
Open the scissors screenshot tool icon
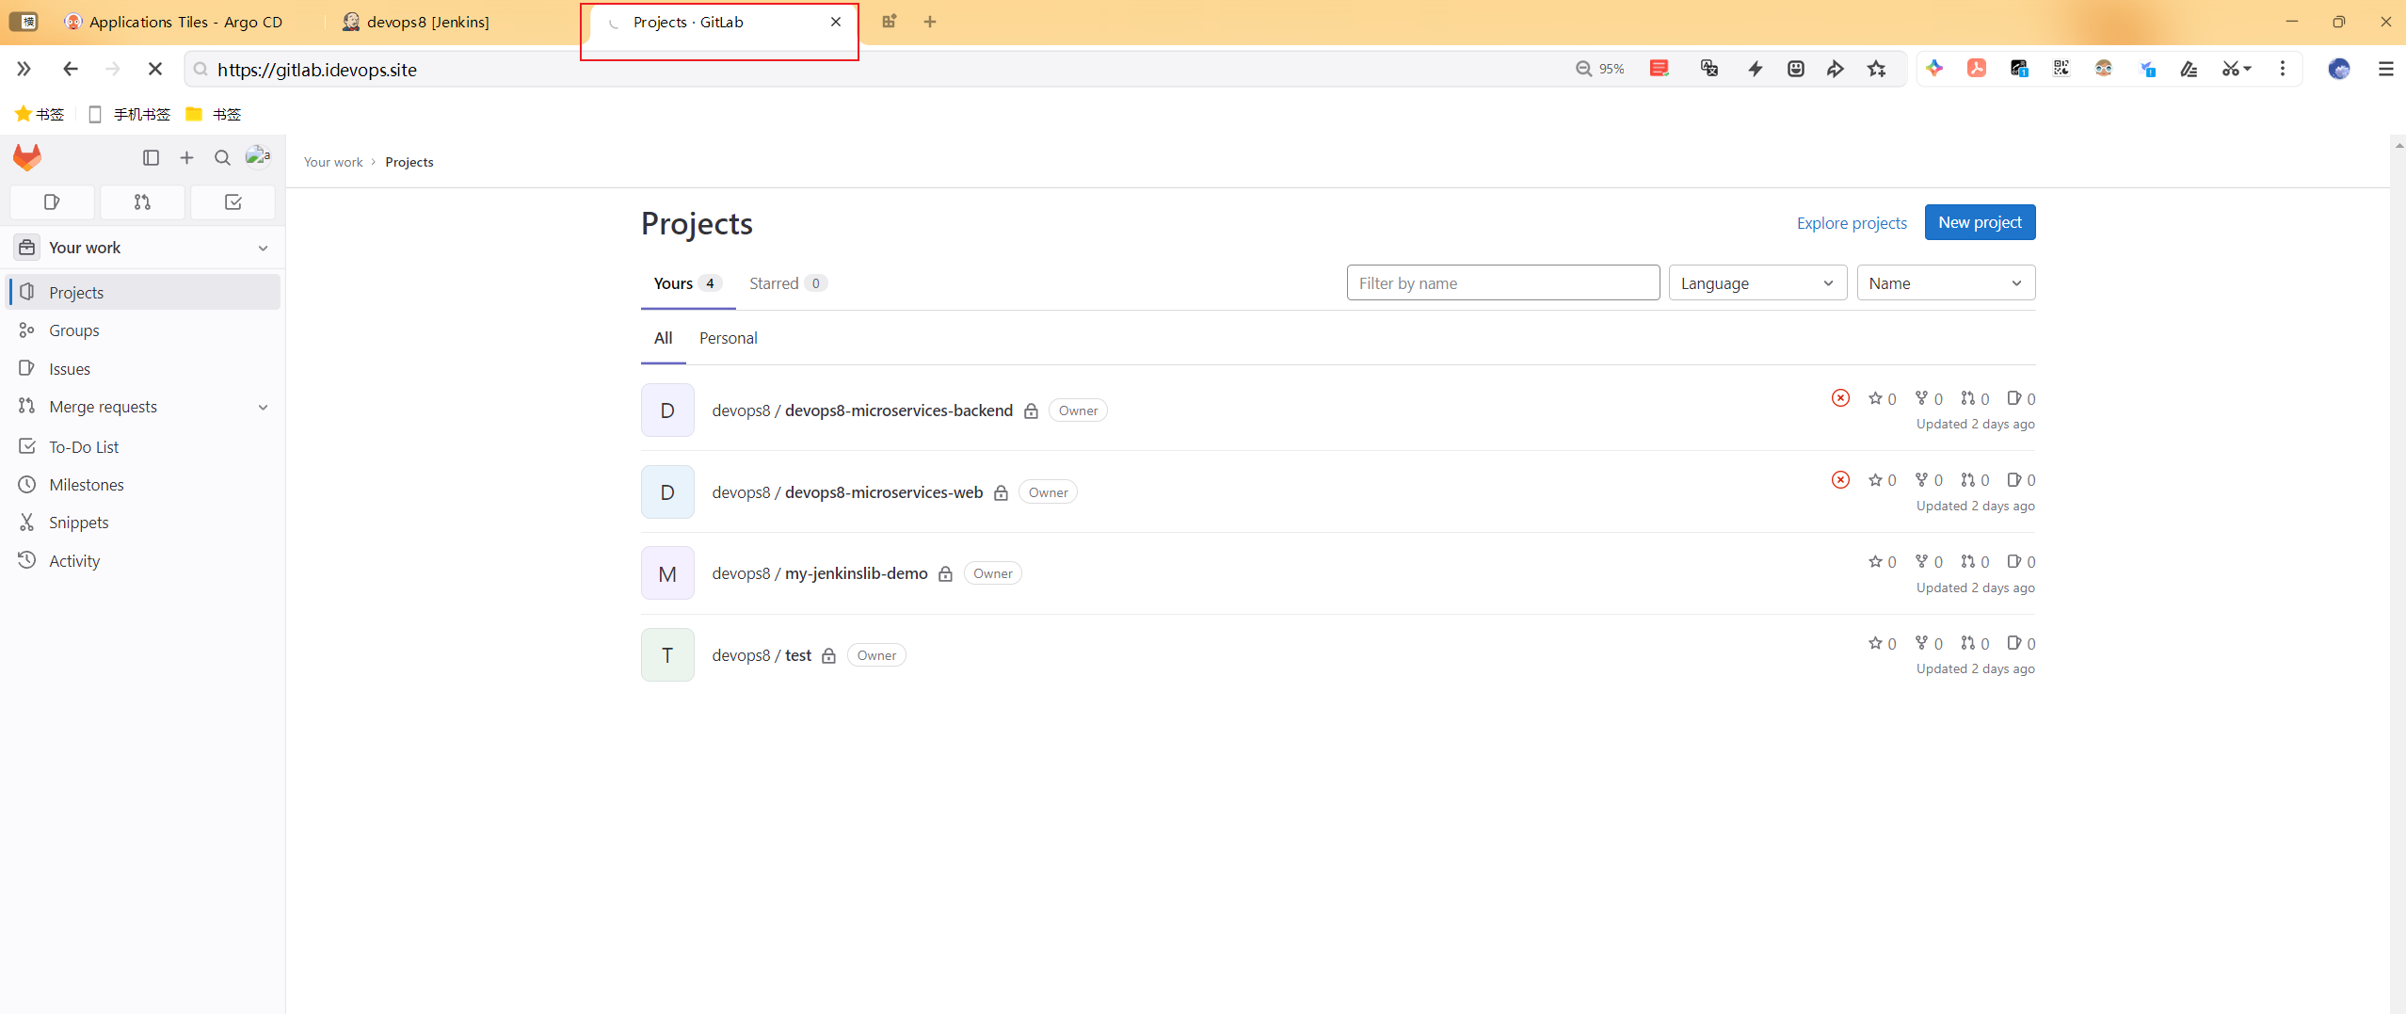pos(2235,68)
